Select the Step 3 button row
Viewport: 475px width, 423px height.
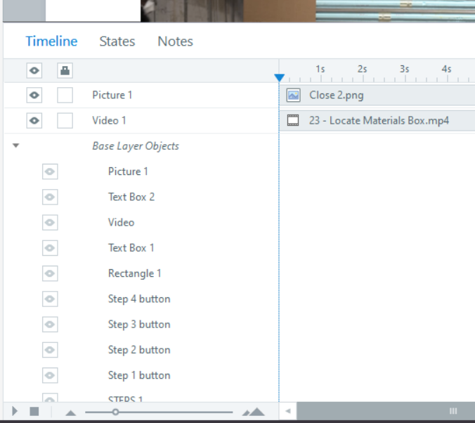tap(139, 324)
